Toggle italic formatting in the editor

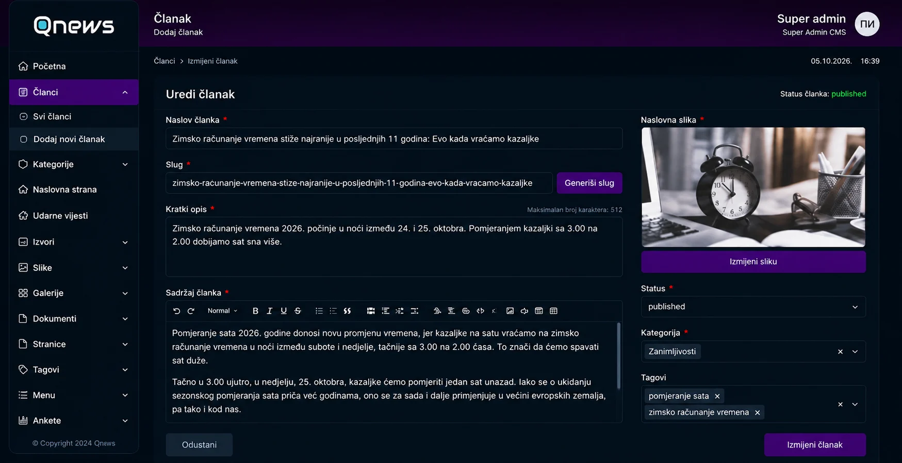(x=269, y=311)
